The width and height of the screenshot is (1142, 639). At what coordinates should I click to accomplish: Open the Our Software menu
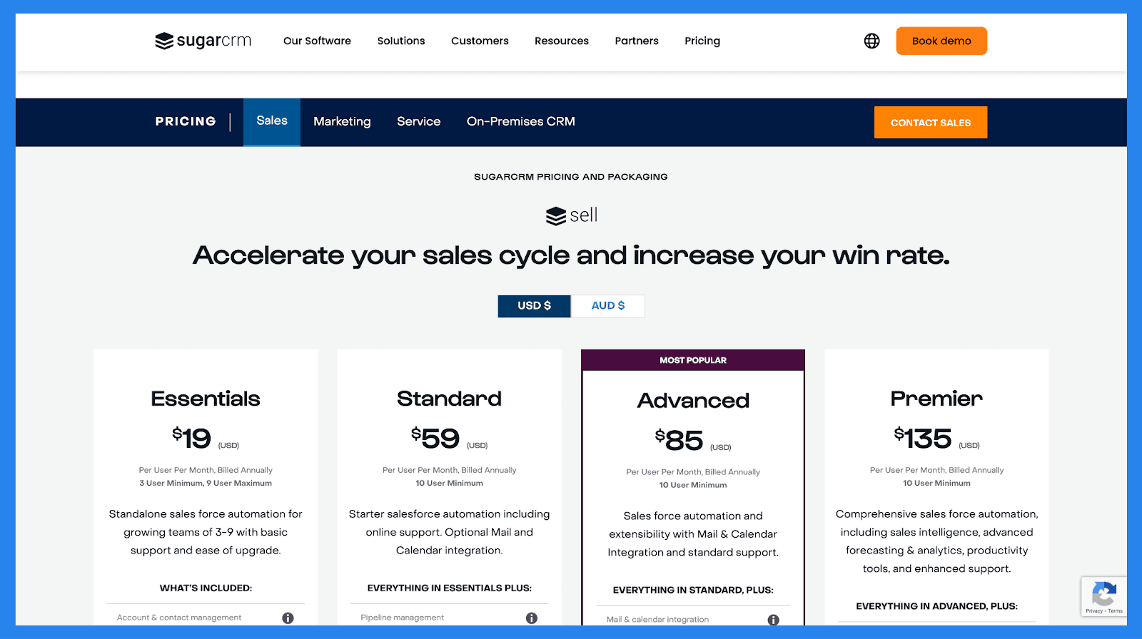tap(317, 41)
